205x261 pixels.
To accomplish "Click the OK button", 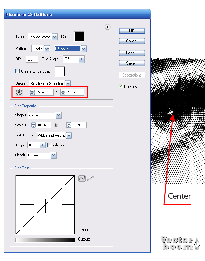I will [132, 31].
